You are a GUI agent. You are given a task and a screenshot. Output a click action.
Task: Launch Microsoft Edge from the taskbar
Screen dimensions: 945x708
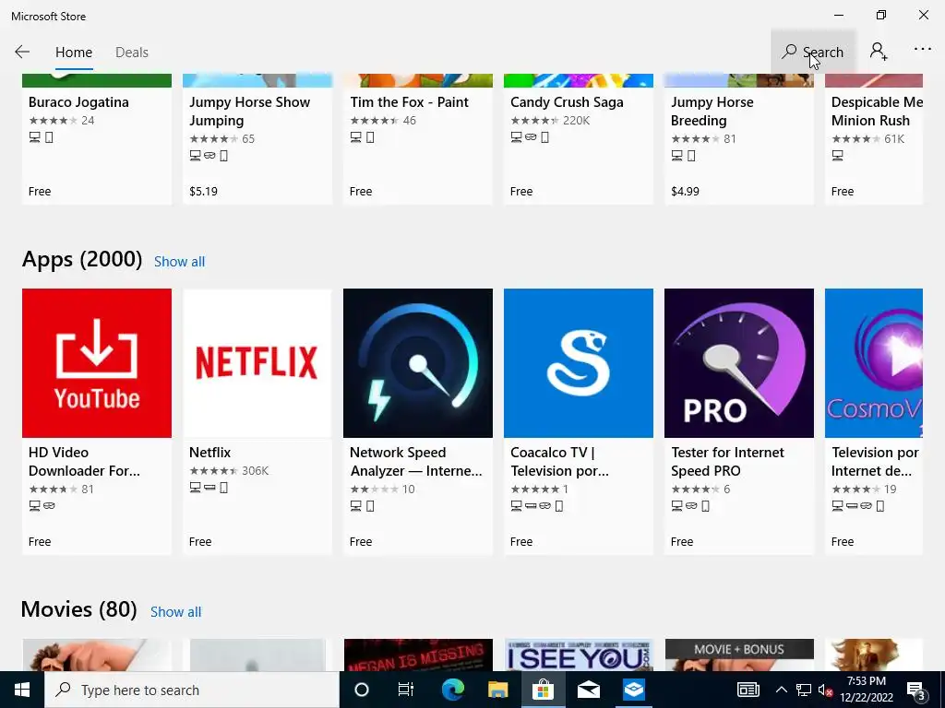[x=452, y=690]
